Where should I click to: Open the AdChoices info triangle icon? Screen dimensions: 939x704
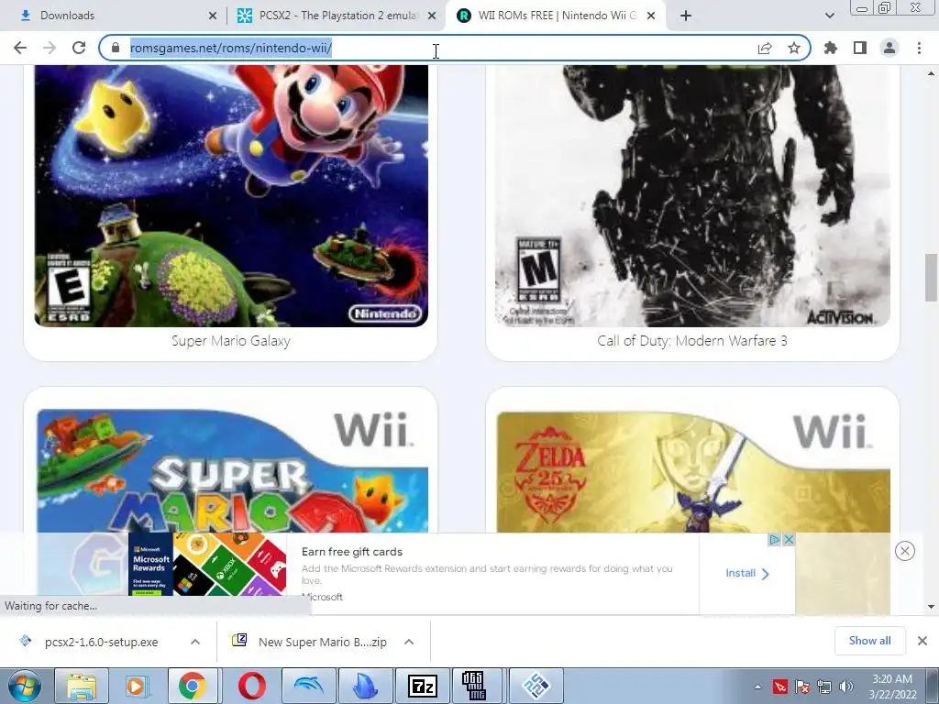coord(774,539)
